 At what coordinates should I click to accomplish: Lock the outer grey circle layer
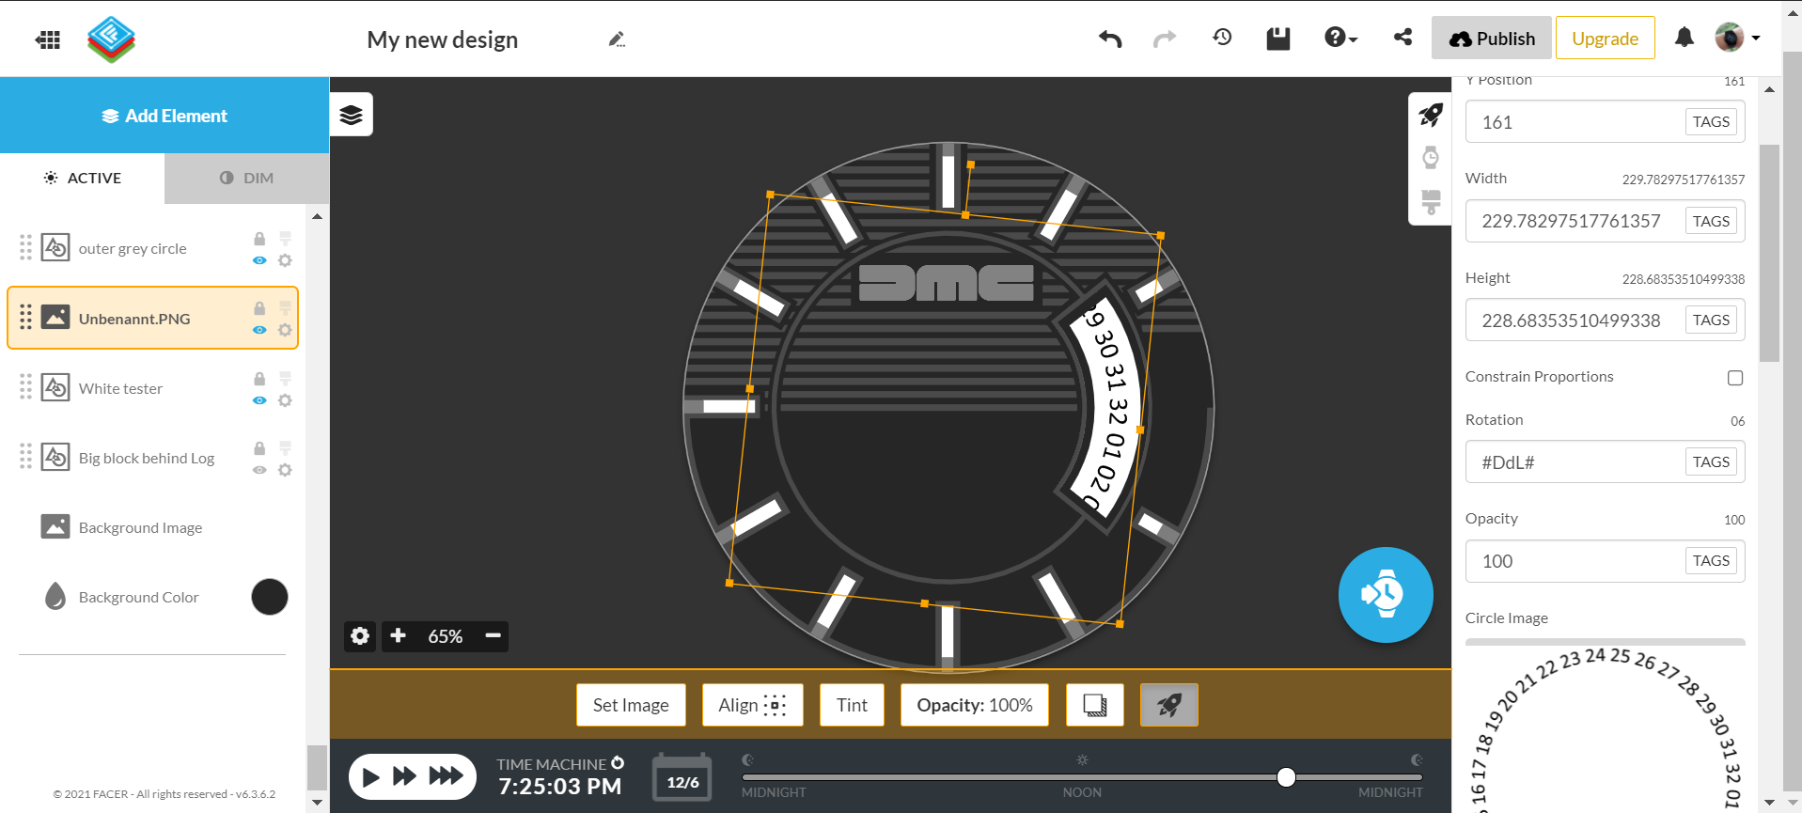(259, 239)
